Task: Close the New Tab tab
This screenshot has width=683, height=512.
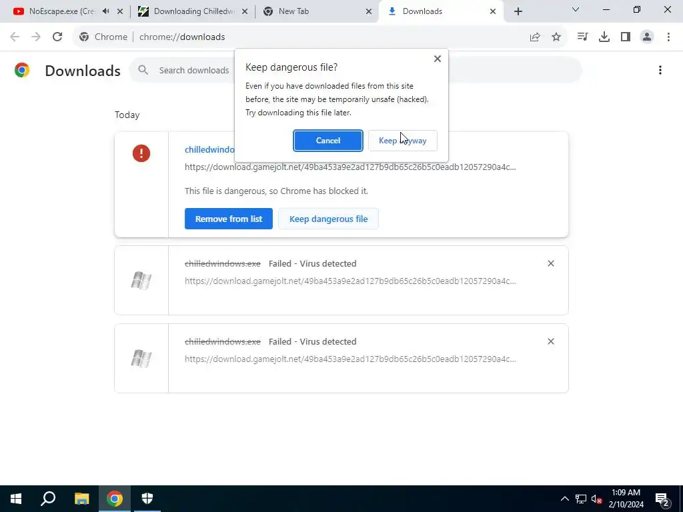Action: (x=369, y=11)
